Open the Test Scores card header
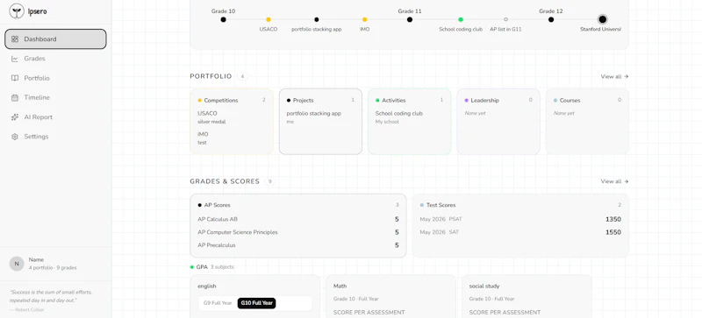Viewport: 702px width, 318px height. click(x=520, y=205)
